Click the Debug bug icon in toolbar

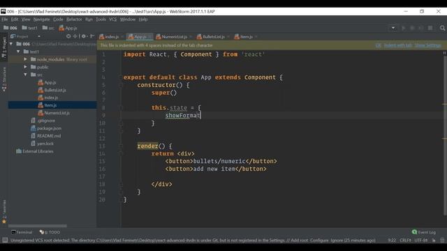(x=412, y=28)
